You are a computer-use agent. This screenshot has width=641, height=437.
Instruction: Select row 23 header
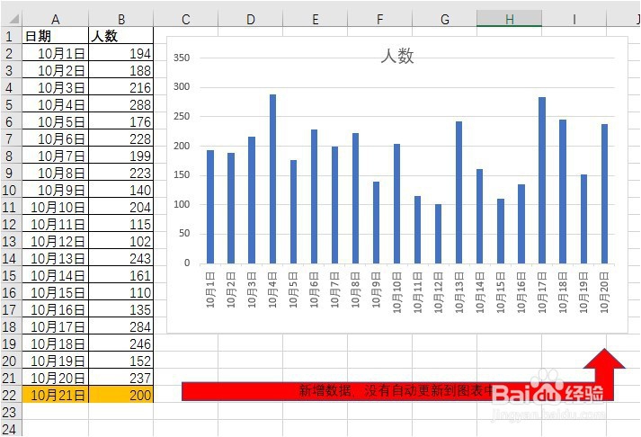[x=11, y=412]
